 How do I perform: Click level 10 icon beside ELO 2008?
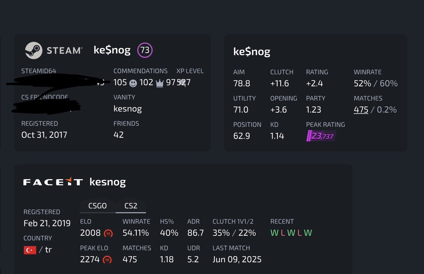[108, 233]
